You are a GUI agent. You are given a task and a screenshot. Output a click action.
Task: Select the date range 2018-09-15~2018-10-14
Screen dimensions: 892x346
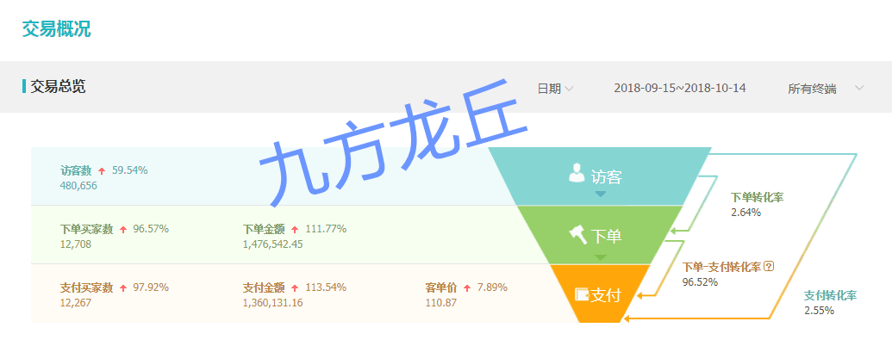pos(679,89)
